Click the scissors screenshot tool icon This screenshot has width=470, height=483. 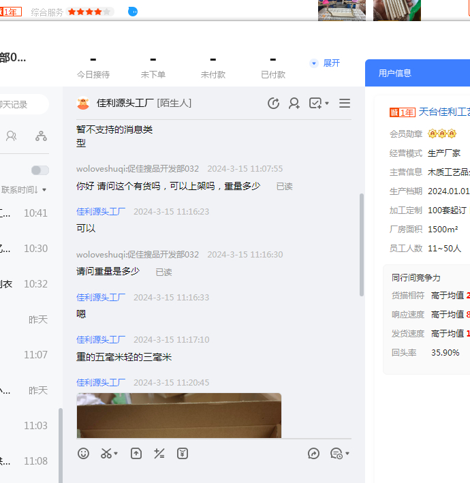coord(106,453)
